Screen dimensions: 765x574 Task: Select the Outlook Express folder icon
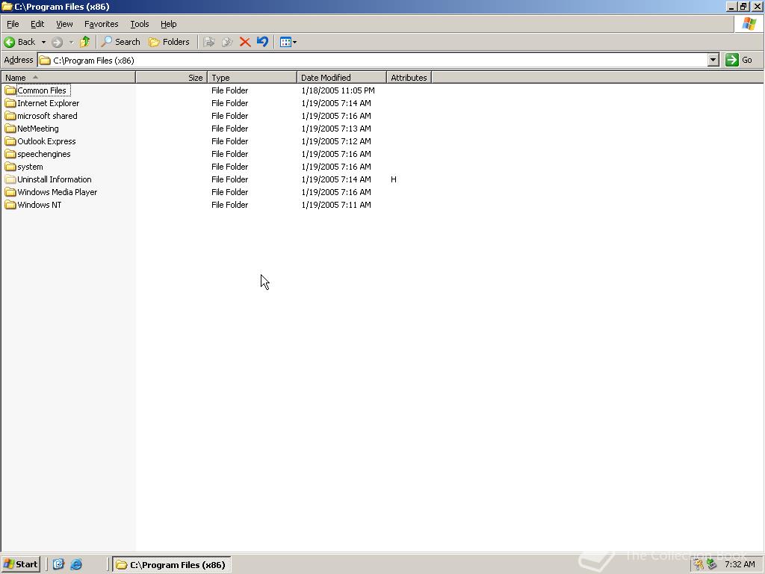click(x=10, y=141)
